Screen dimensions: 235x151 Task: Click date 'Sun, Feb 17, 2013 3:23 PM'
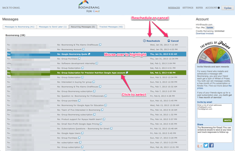[164, 143]
